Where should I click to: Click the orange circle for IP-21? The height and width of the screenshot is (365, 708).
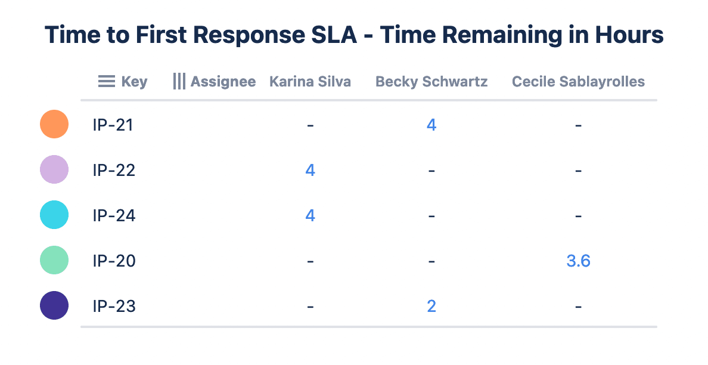click(54, 125)
